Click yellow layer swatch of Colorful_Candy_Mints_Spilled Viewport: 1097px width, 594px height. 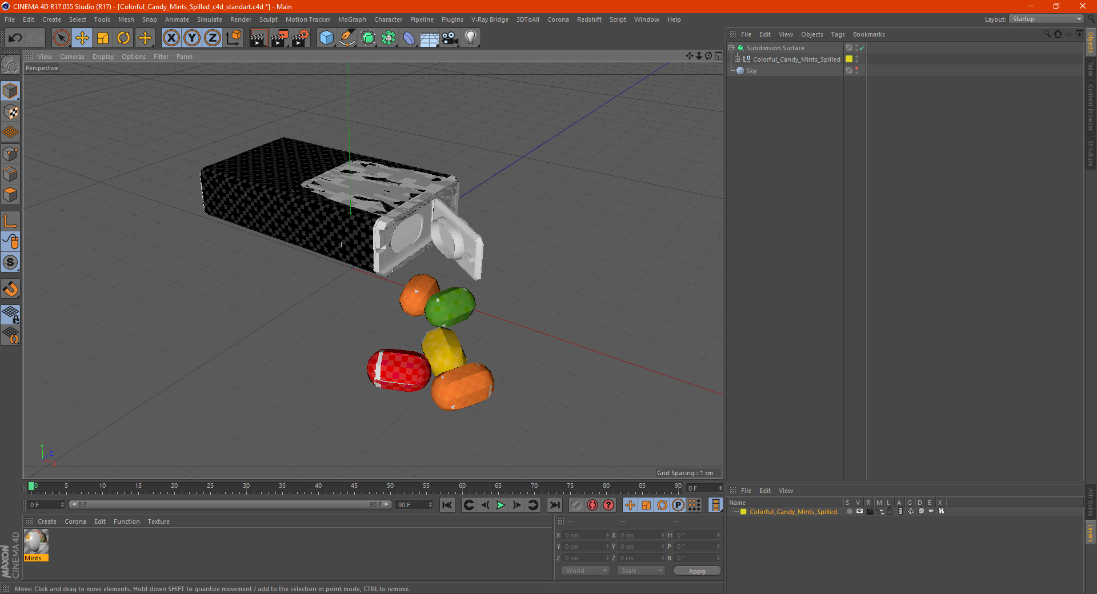pyautogui.click(x=849, y=59)
